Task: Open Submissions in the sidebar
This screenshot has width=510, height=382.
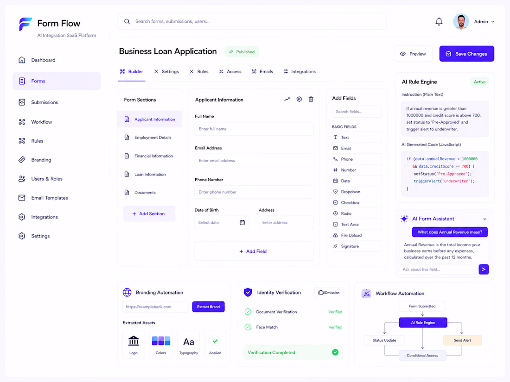Action: click(57, 102)
